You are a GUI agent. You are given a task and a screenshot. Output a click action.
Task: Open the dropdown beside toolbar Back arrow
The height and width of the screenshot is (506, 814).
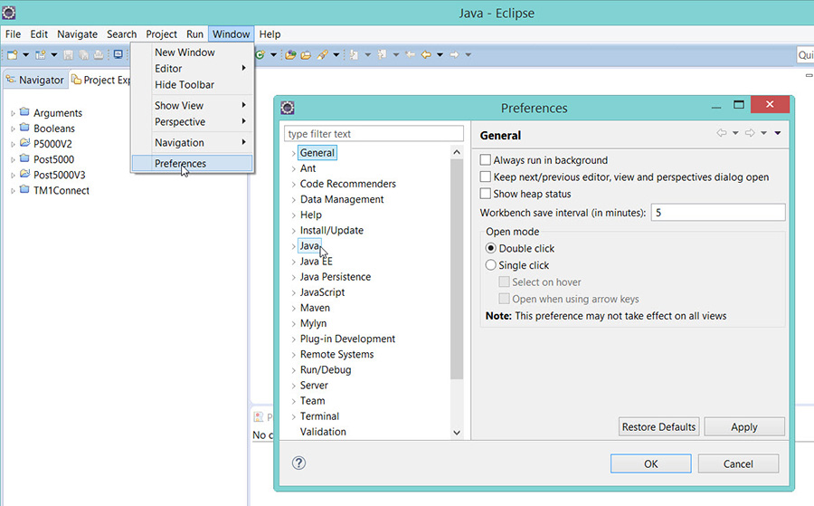[x=440, y=54]
